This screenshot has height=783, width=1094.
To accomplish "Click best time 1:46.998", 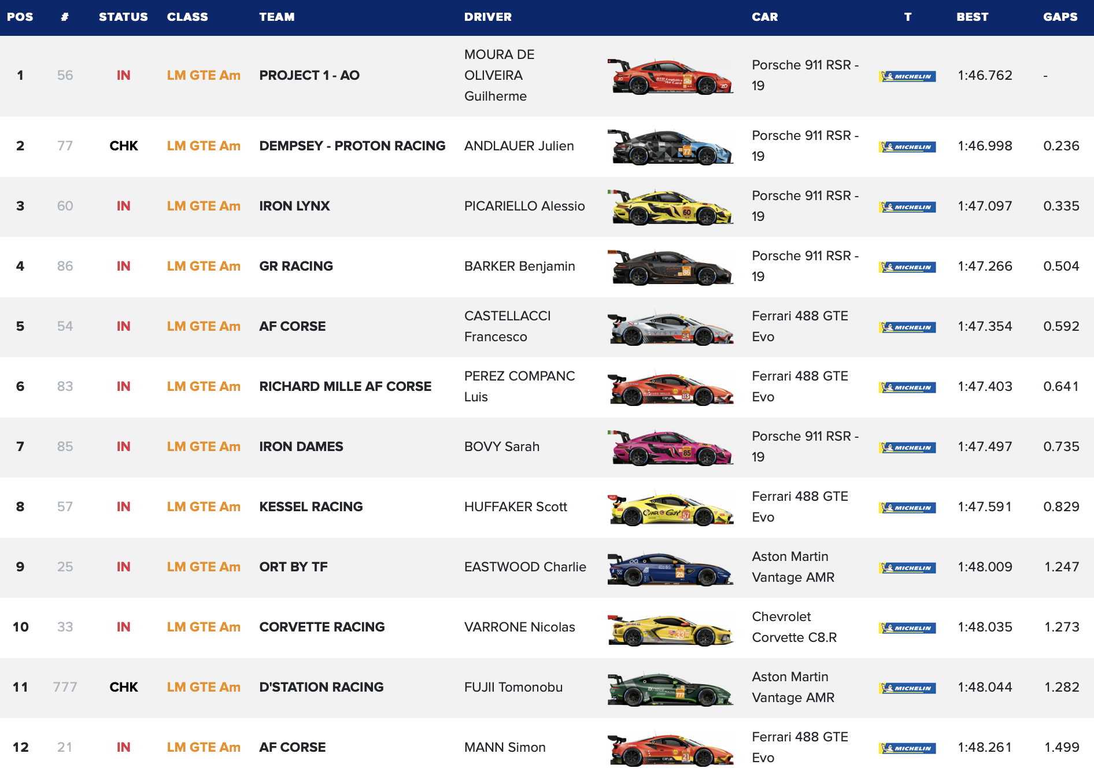I will coord(985,146).
